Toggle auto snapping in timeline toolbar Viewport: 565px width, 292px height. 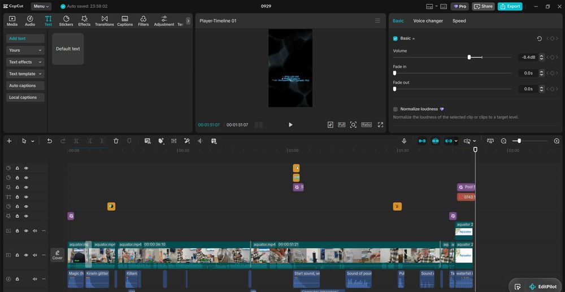pos(435,141)
